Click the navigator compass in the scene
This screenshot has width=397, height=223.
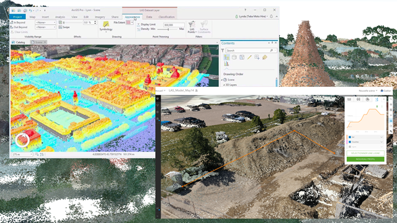22,140
